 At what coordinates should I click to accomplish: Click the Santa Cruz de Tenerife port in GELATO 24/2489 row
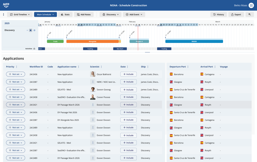coord(184,90)
